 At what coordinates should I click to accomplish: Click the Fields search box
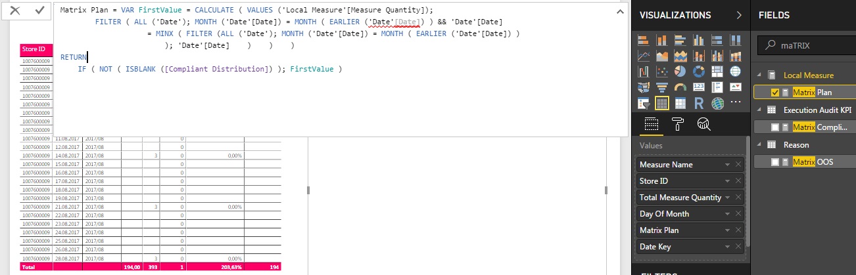tap(806, 47)
